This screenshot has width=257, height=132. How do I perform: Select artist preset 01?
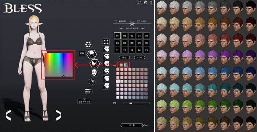117,35
